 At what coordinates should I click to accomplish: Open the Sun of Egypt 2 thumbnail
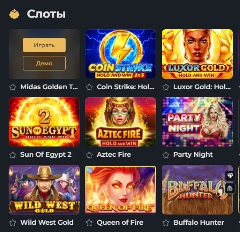click(44, 122)
